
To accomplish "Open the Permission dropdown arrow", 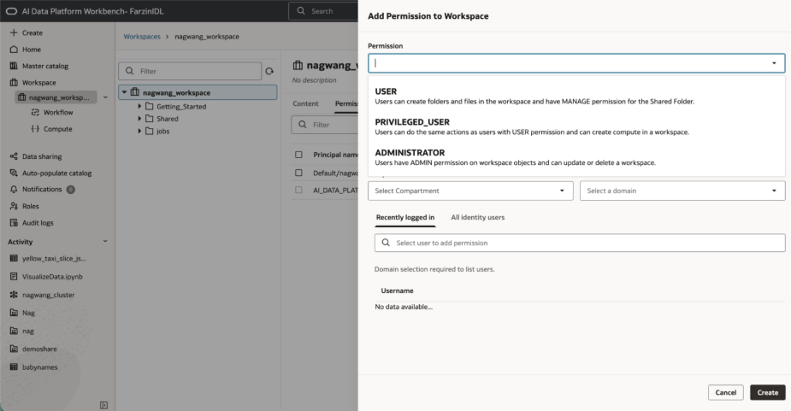I will [x=774, y=63].
